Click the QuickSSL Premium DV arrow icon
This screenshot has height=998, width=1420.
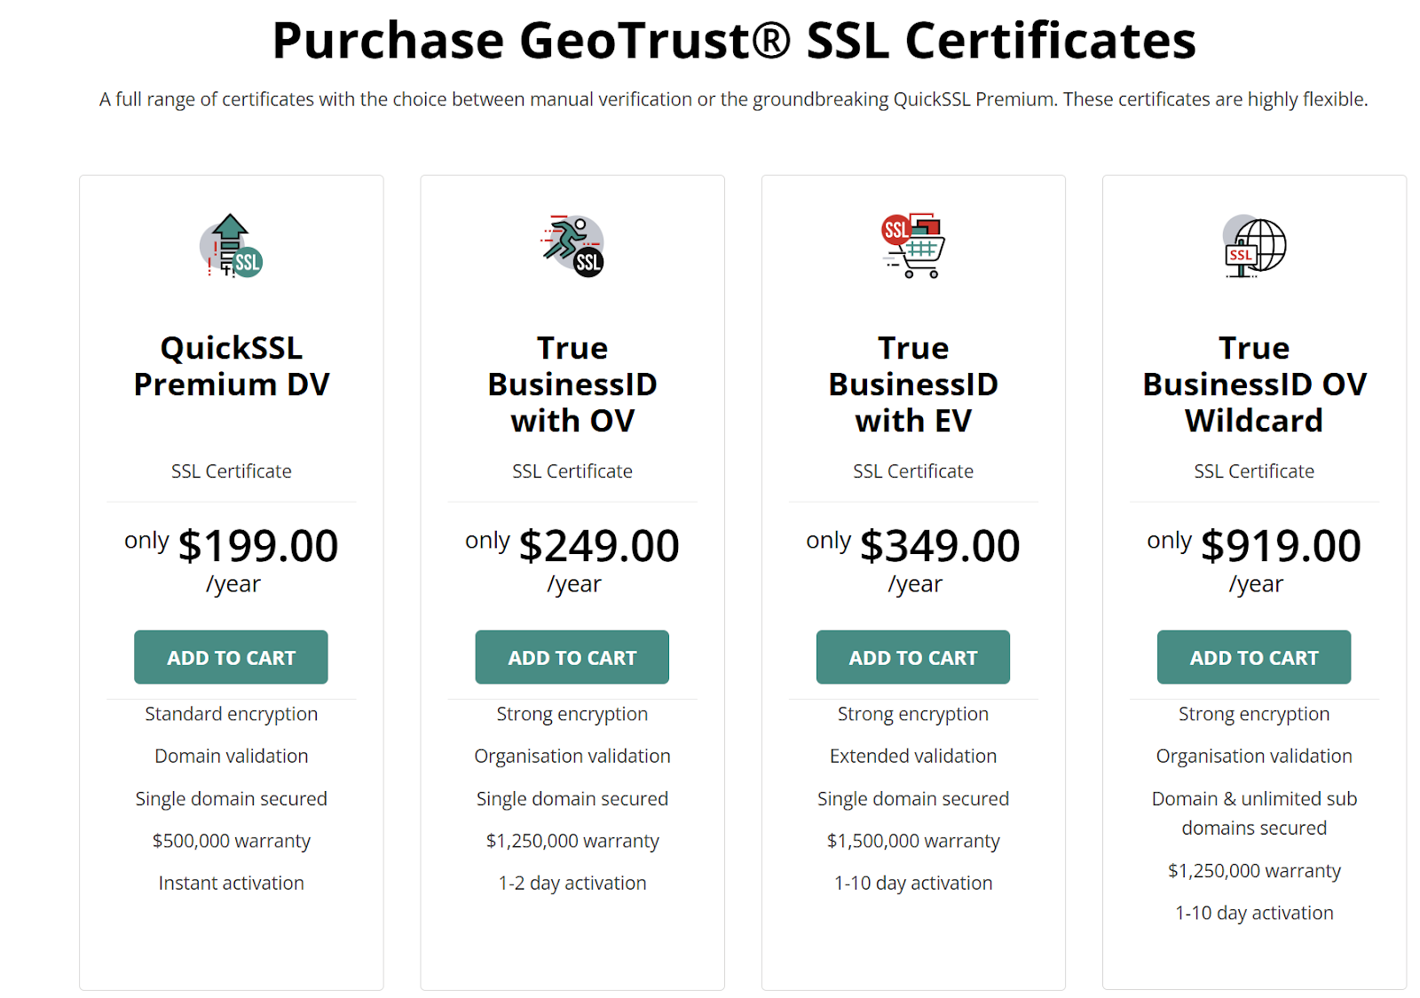(231, 246)
